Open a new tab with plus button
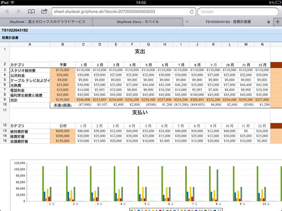282x211 pixels. [278, 22]
